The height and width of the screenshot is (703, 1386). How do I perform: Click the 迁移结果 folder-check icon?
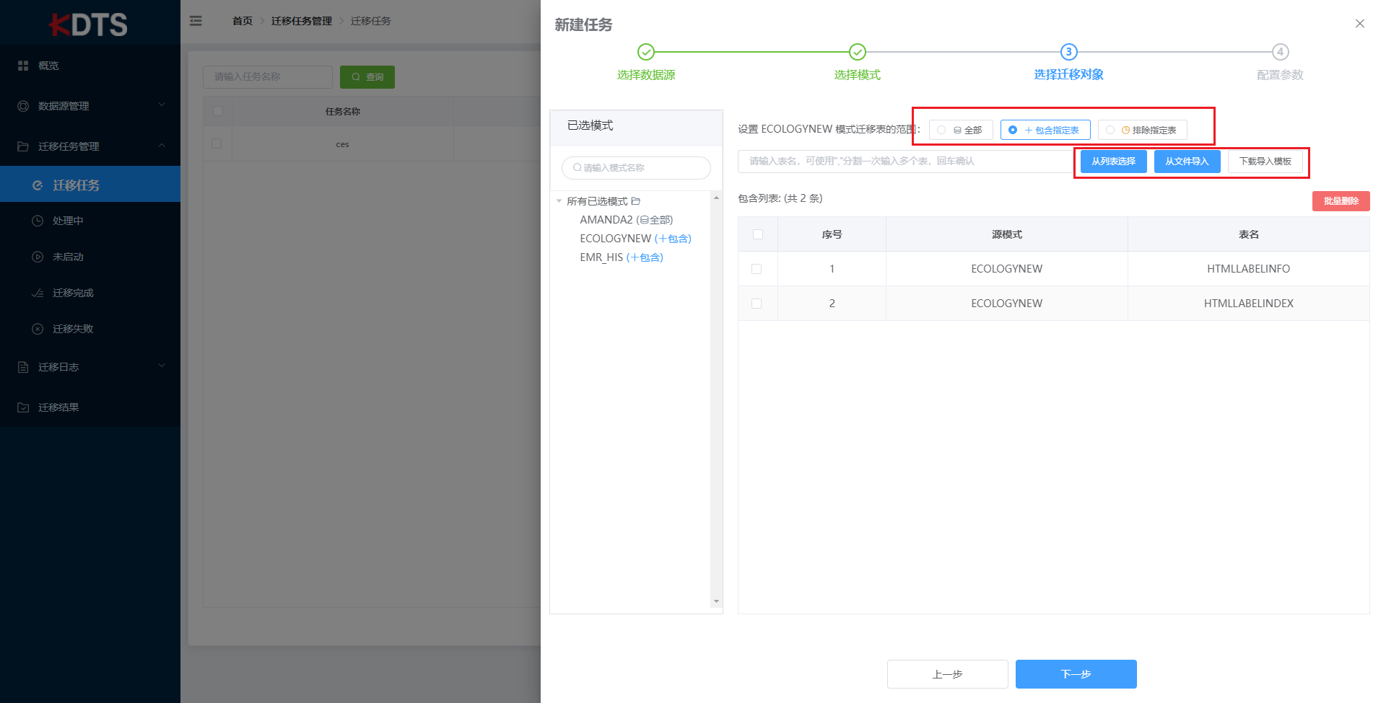(23, 407)
